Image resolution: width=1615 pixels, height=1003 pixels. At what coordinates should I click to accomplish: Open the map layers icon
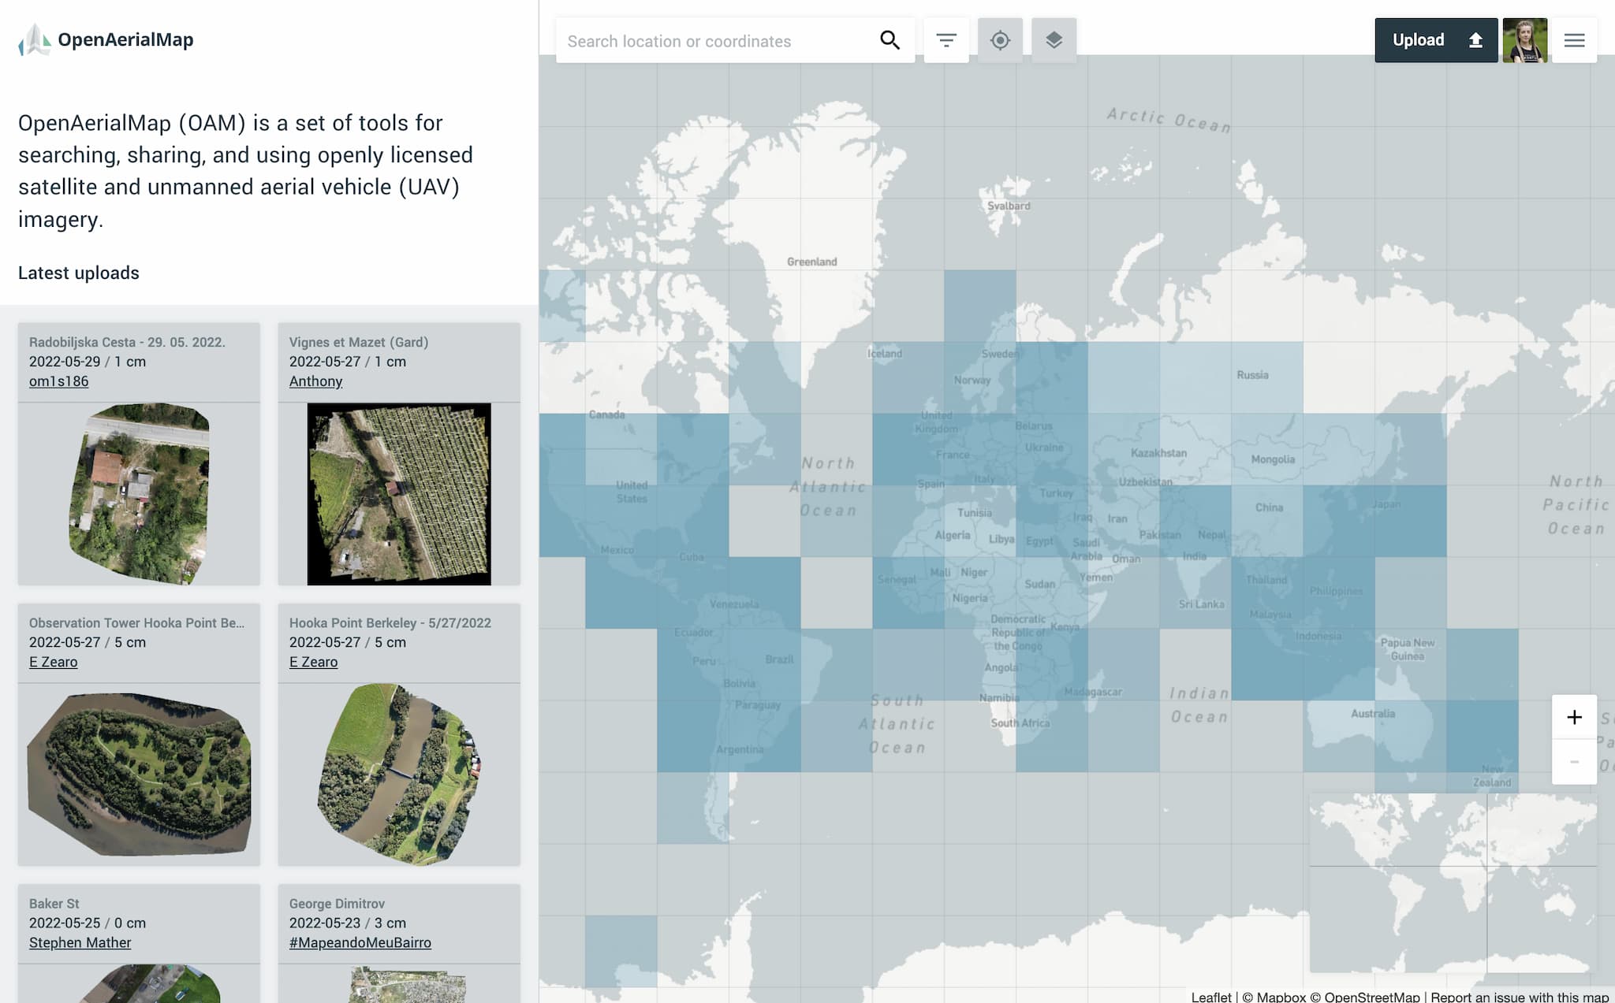click(x=1054, y=40)
